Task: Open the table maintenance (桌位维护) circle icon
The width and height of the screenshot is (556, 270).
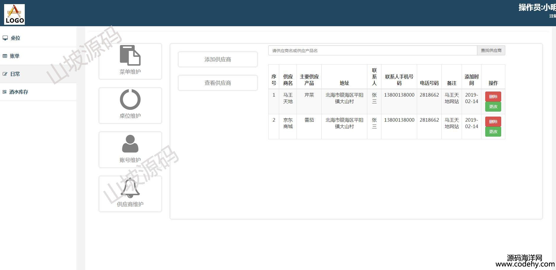Action: tap(130, 100)
